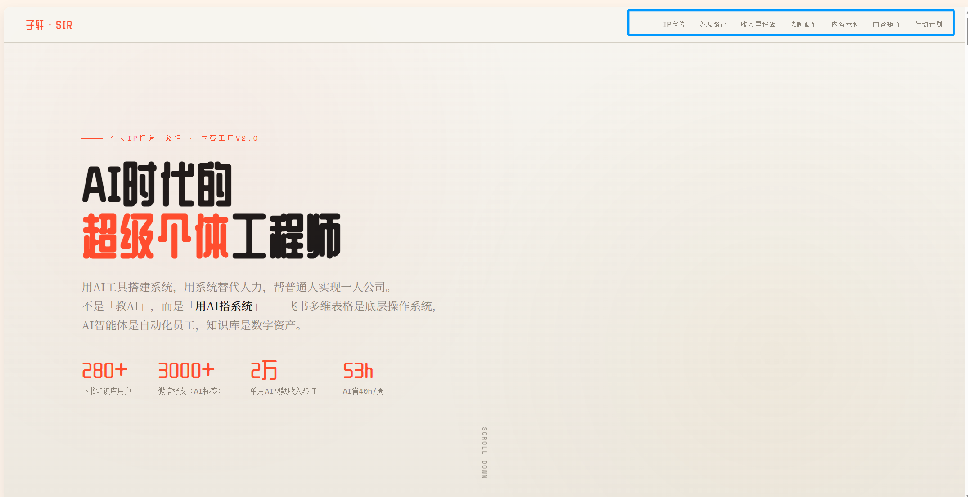Viewport: 968px width, 497px height.
Task: Click the 微信好友（AI标签） label
Action: pos(189,391)
